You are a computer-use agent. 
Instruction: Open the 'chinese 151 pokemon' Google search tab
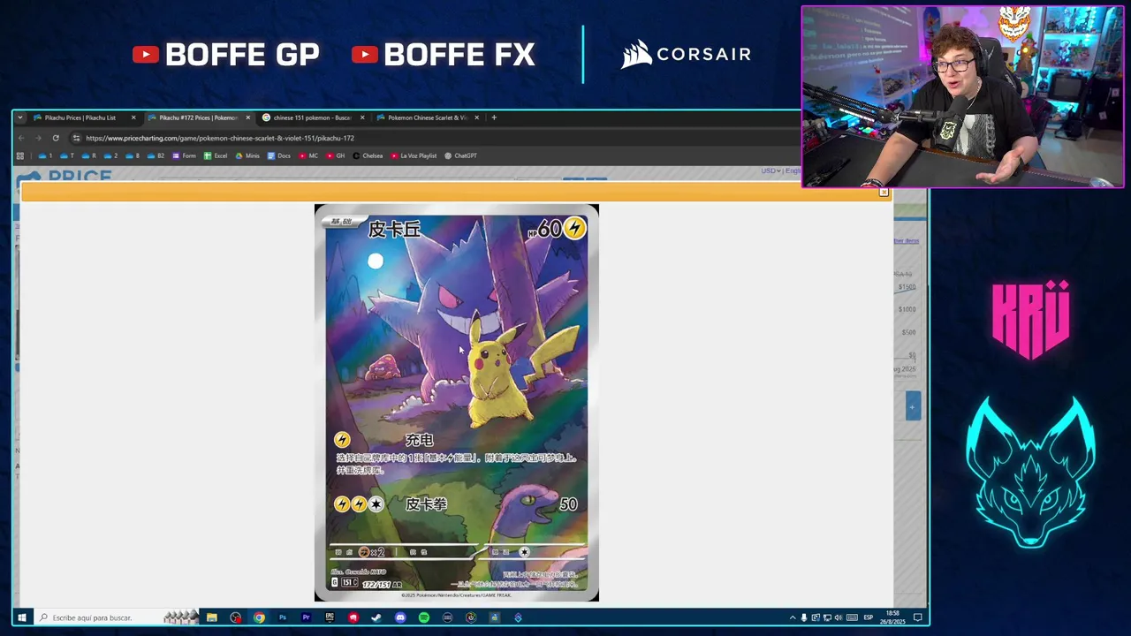(311, 117)
